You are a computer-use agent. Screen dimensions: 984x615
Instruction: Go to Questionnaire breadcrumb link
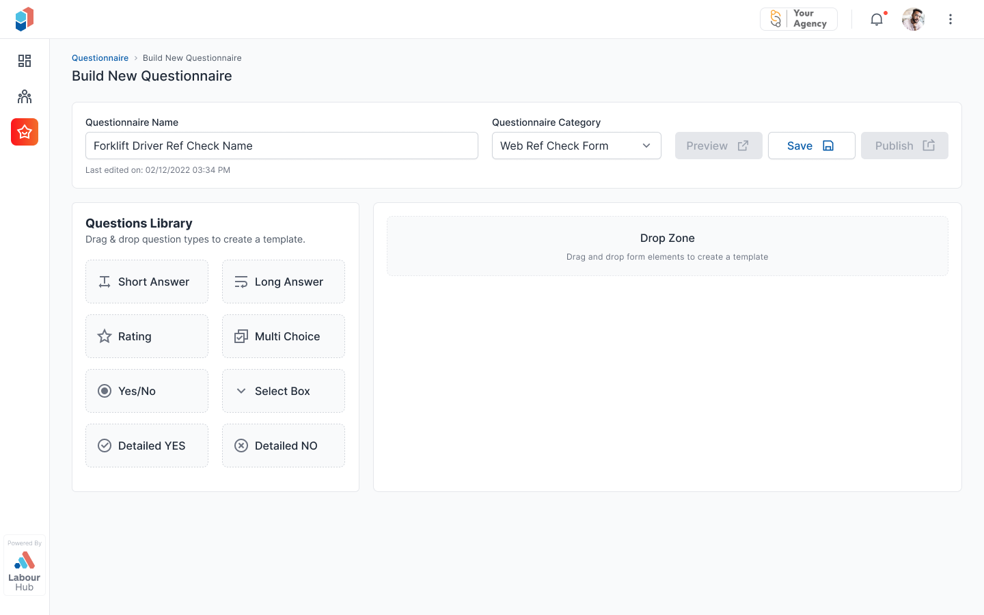(100, 58)
